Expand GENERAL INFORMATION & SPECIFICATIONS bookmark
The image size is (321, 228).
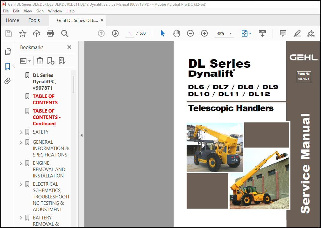[x=21, y=142]
